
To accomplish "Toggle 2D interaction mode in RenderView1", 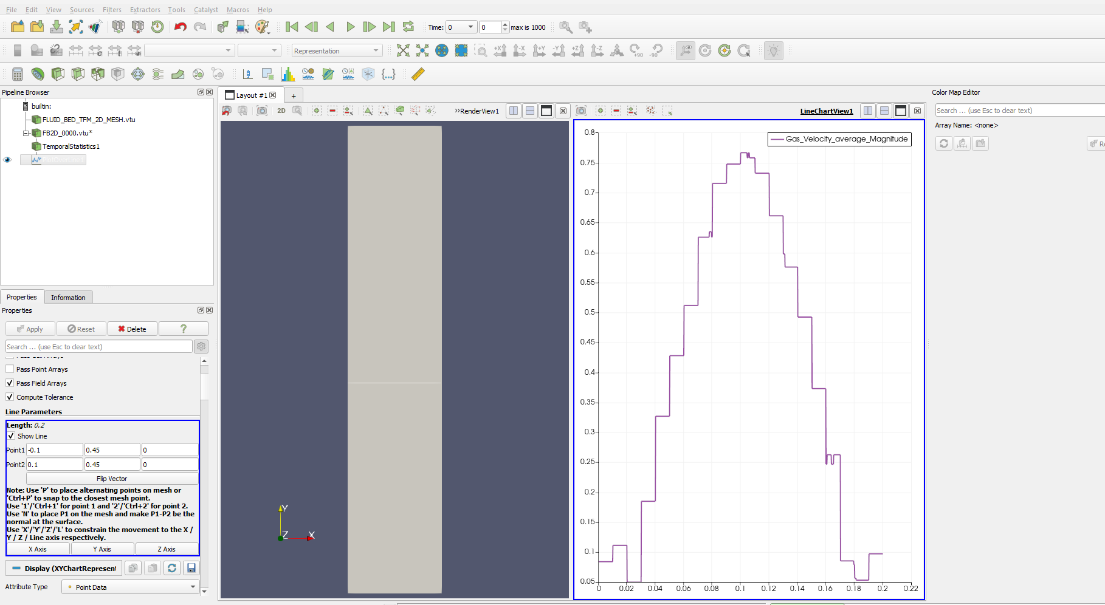I will (x=281, y=111).
